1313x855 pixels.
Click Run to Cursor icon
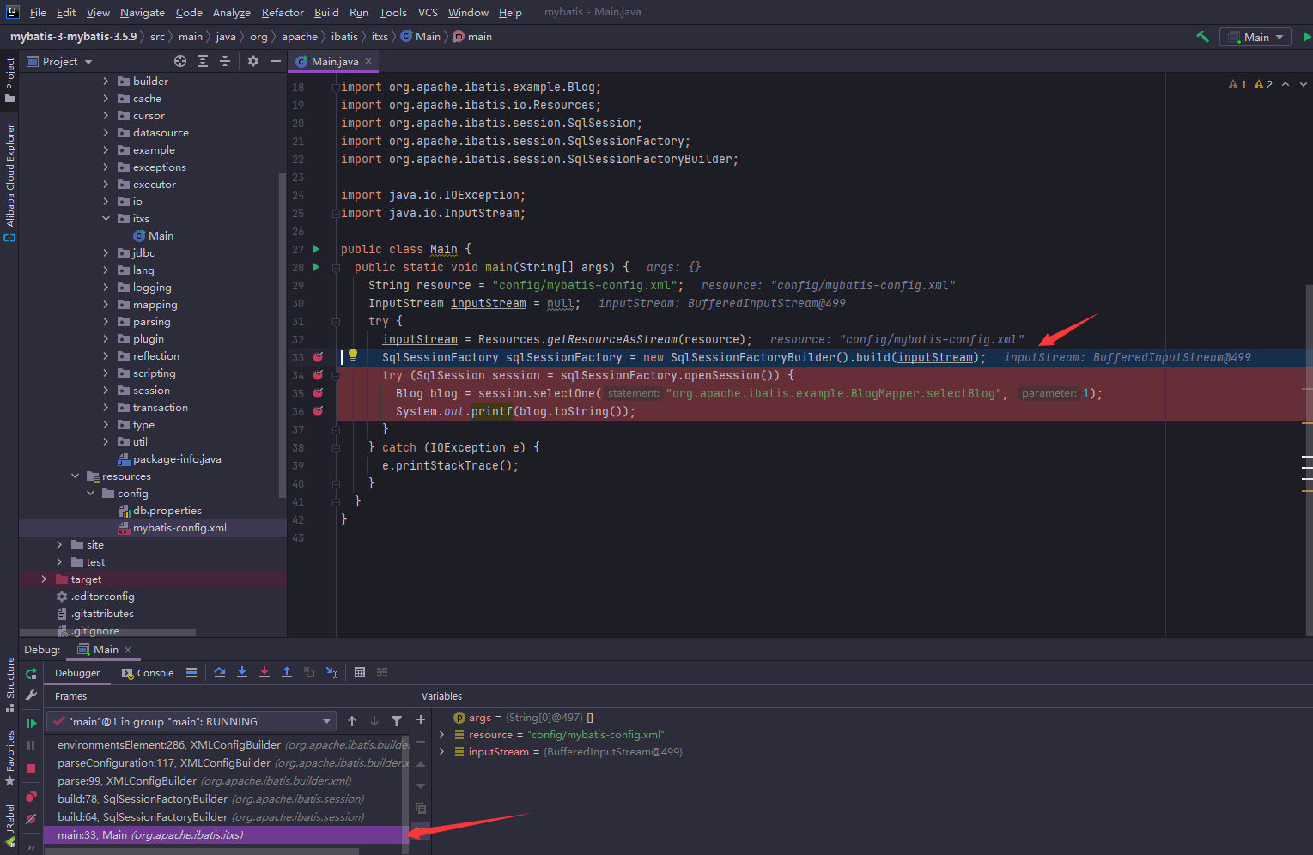331,672
